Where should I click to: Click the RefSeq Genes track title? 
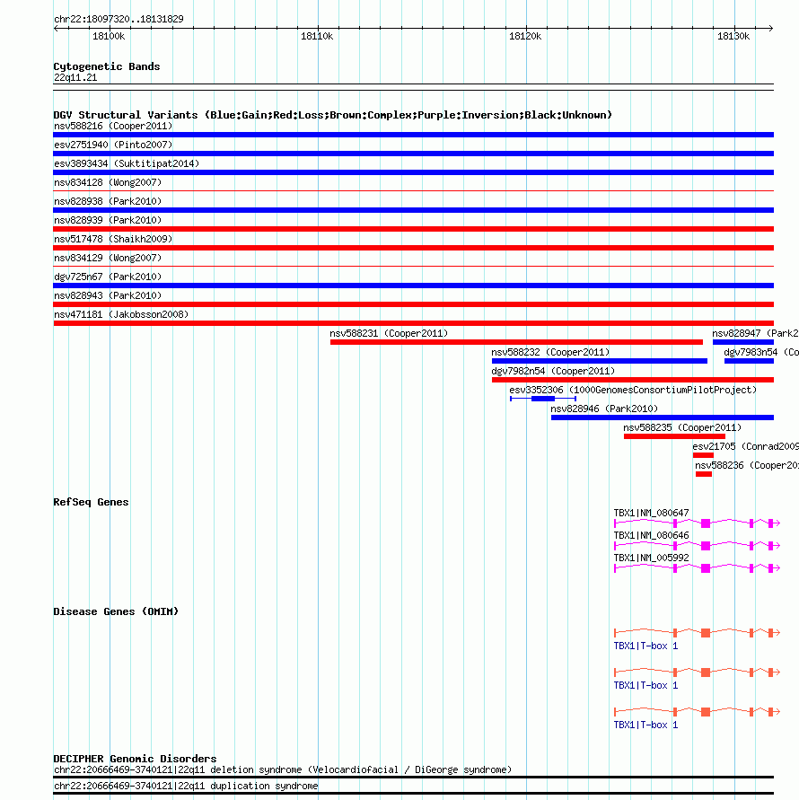pos(91,502)
